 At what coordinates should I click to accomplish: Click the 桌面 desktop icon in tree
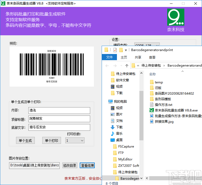click(113, 140)
